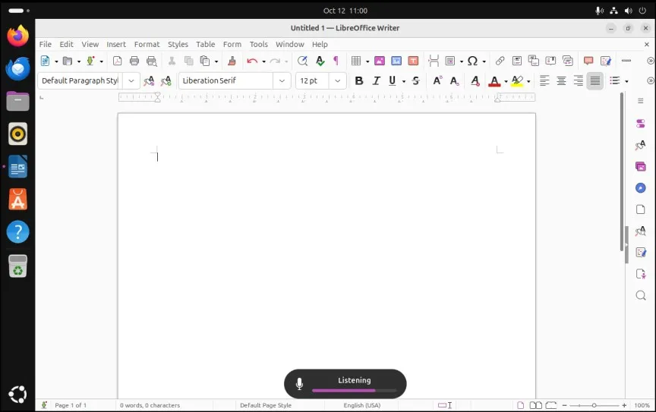Screen dimensions: 656x412
Task: Align text right
Action: (579, 80)
